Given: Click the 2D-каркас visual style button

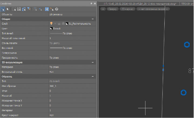Looking at the screenshot, I should [x=127, y=9].
